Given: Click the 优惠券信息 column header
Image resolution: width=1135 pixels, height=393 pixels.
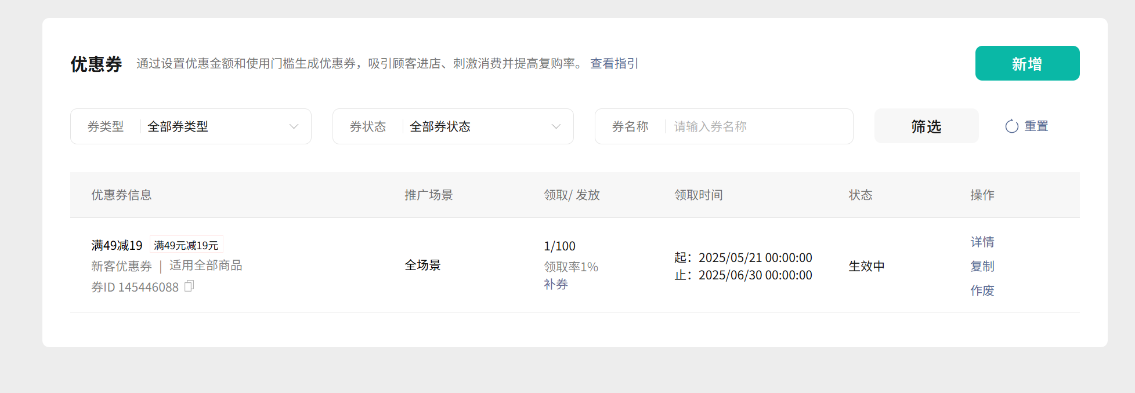Looking at the screenshot, I should tap(121, 195).
